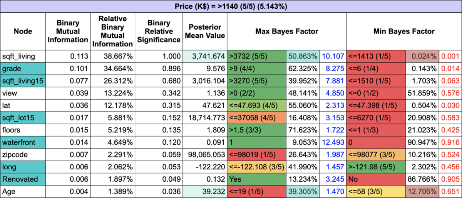Click the blue 10.107 Bayes factor value

coord(333,56)
